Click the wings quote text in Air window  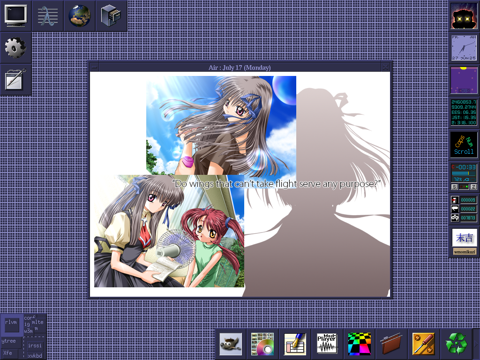277,184
